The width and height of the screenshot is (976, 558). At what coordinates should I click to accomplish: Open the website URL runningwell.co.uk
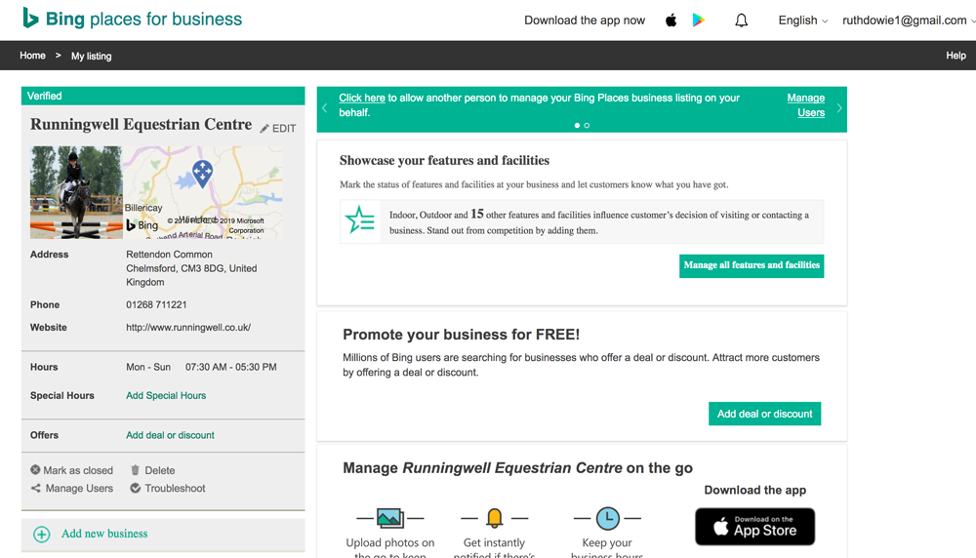pos(188,327)
